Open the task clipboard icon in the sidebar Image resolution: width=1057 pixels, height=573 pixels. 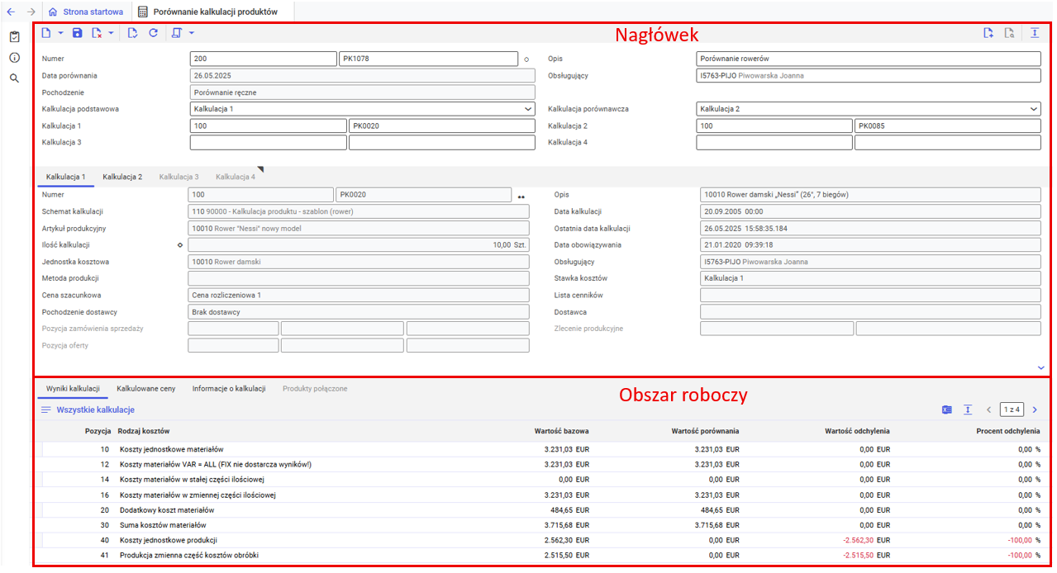[15, 37]
